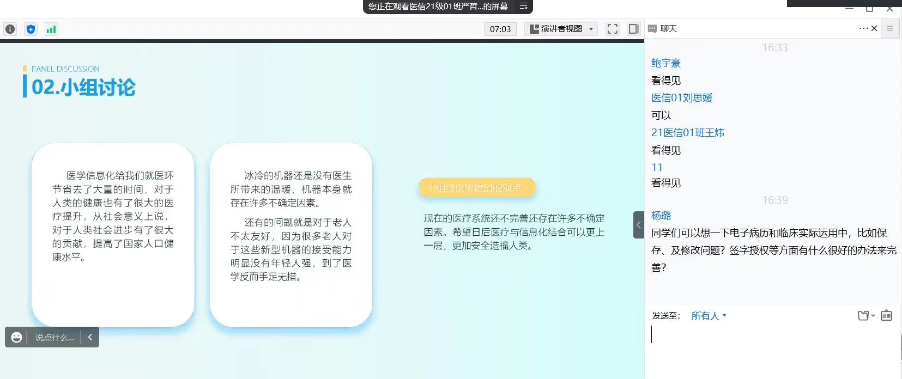Viewport: 902px width, 379px height.
Task: Collapse the chat panel using the side arrow
Action: coord(638,225)
